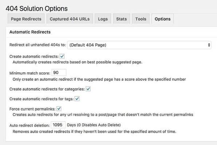
Task: Click the Create automatic redirects label
Action: coord(34,57)
